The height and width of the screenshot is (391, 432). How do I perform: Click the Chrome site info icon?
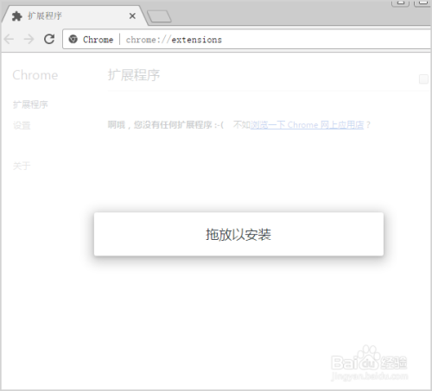point(73,39)
